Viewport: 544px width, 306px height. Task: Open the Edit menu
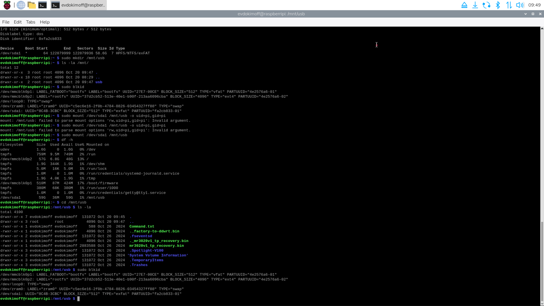pos(18,22)
